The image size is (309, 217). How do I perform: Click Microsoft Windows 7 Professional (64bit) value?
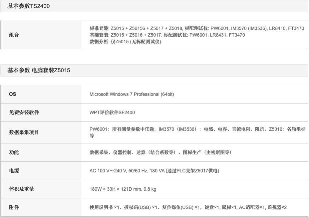(x=132, y=94)
